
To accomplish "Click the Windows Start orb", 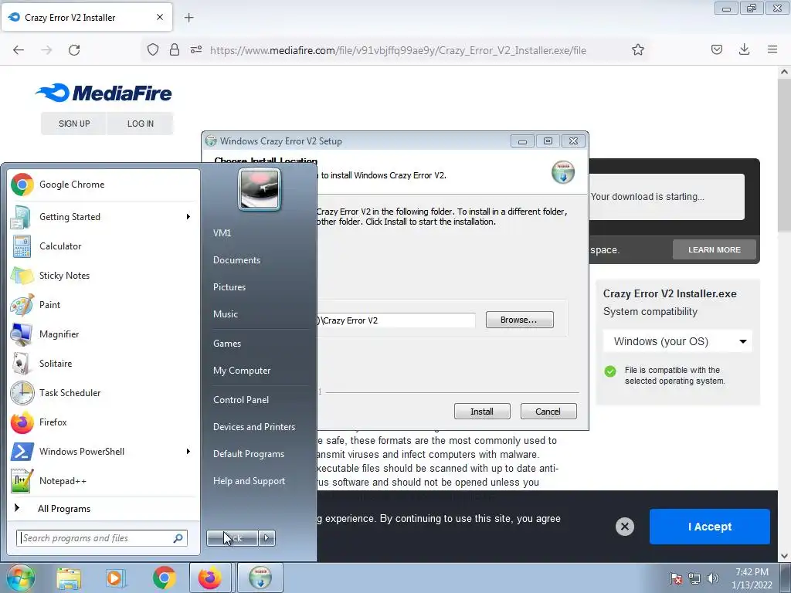I will coord(21,578).
